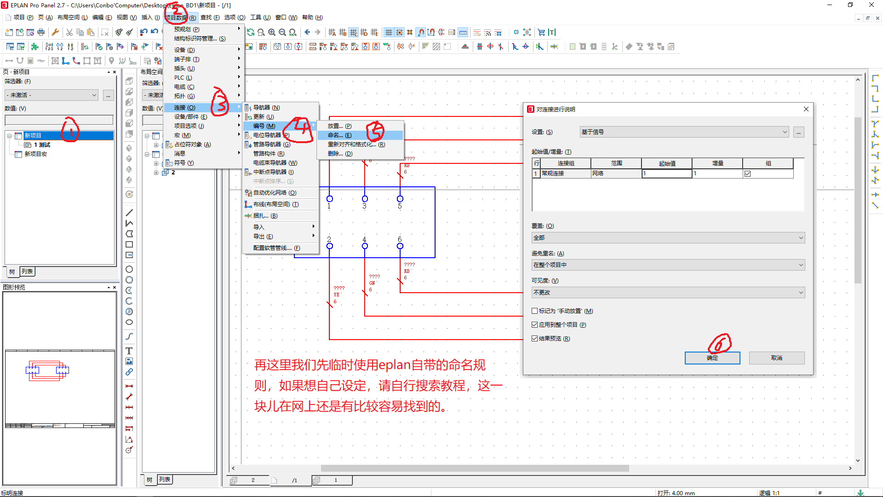Enable the 标记为'手动放置' checkbox
This screenshot has width=883, height=497.
coord(534,311)
